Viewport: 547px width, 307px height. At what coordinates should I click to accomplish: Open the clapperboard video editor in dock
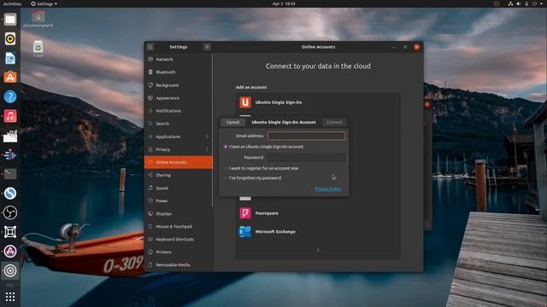(x=10, y=136)
